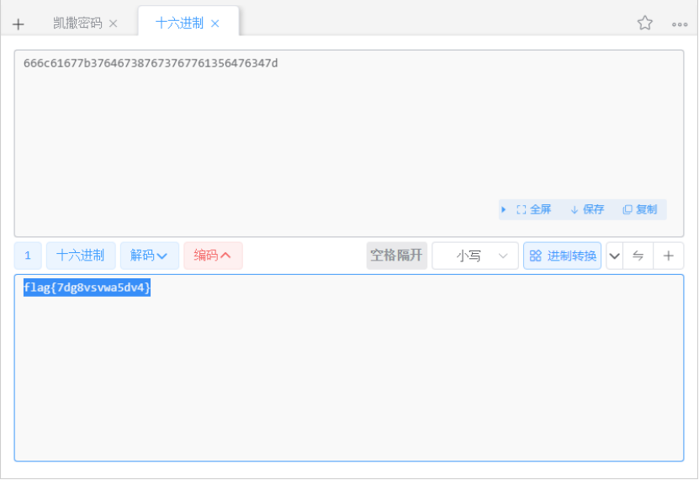699x480 pixels.
Task: Select the 十六进制 tab
Action: pos(179,24)
